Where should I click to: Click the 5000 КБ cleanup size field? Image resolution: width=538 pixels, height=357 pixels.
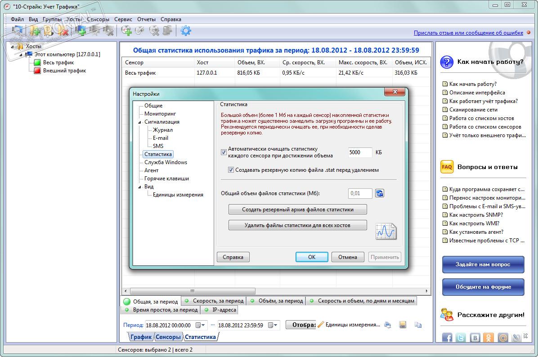coord(360,152)
